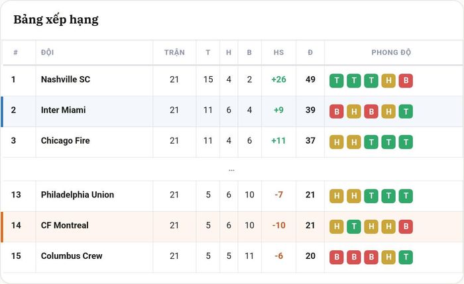
Task: Click CF Montreal's red B form badge
Action: [x=406, y=226]
